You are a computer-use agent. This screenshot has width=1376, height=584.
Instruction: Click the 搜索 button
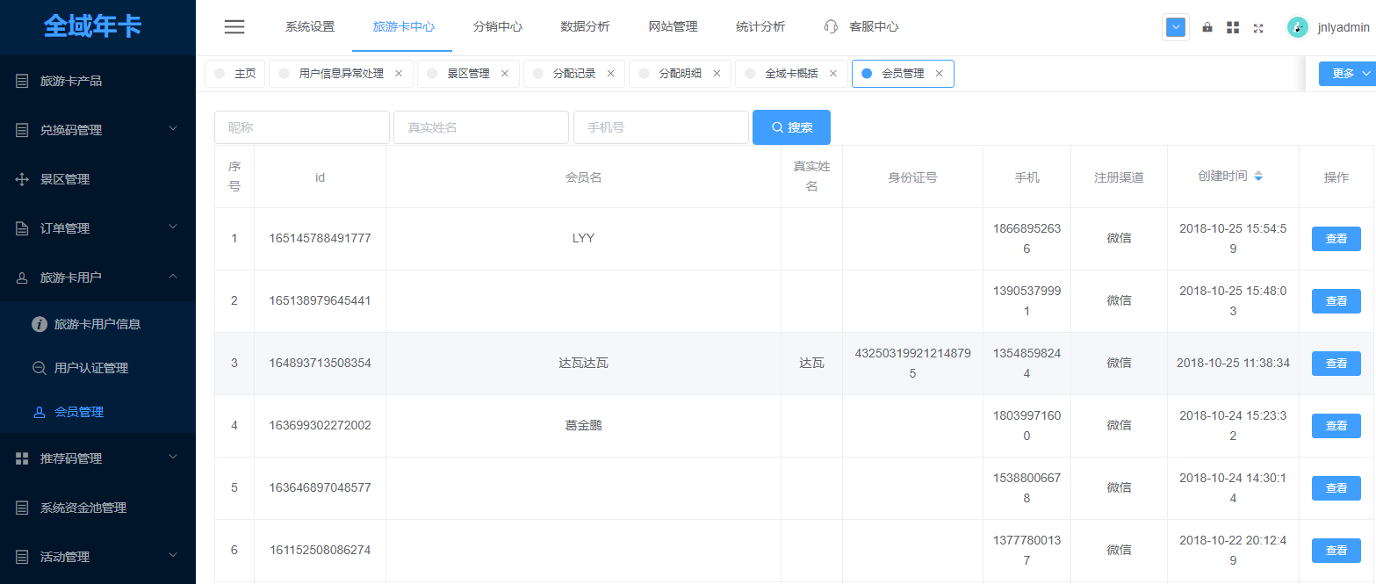point(791,127)
